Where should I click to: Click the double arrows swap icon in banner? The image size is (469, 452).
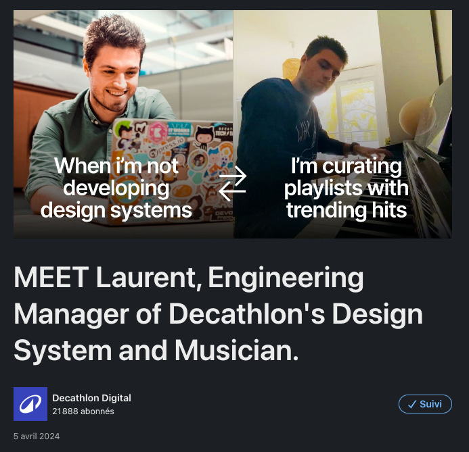click(x=232, y=183)
